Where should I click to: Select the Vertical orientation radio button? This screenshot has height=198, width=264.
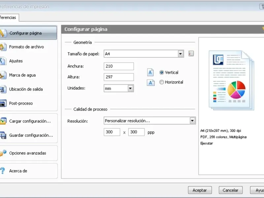pos(161,72)
